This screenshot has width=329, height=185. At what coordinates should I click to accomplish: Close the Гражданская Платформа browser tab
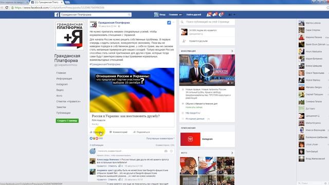pos(62,2)
